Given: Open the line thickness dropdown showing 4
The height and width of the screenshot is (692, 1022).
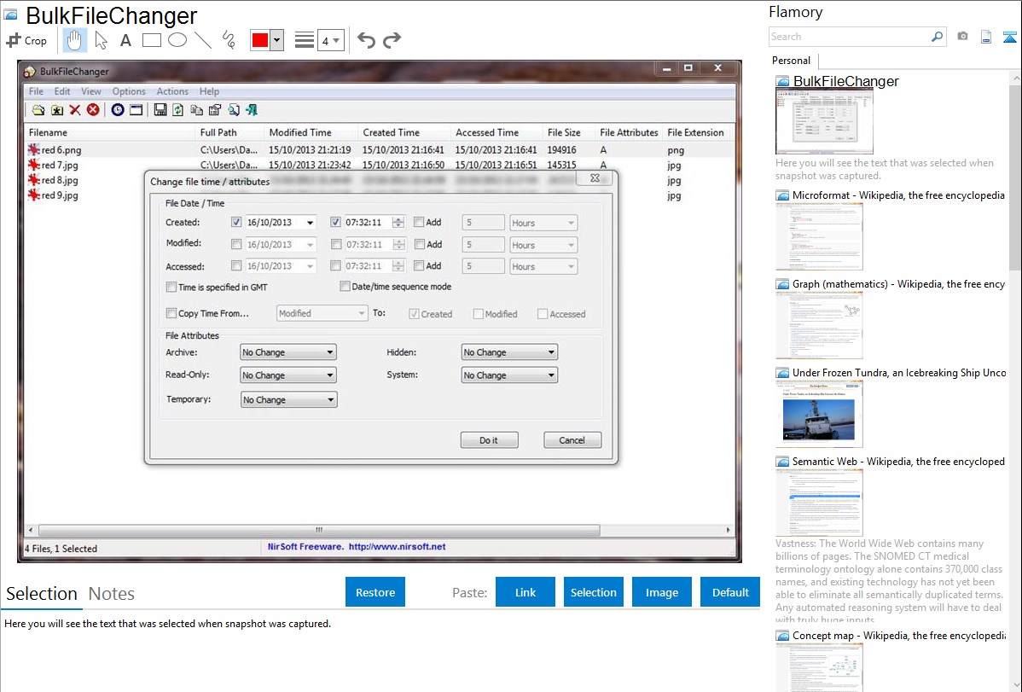Looking at the screenshot, I should 330,41.
